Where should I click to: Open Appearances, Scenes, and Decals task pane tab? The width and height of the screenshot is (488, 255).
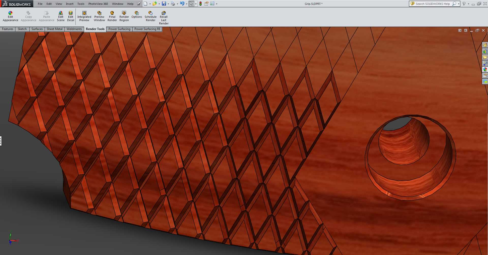pyautogui.click(x=485, y=69)
